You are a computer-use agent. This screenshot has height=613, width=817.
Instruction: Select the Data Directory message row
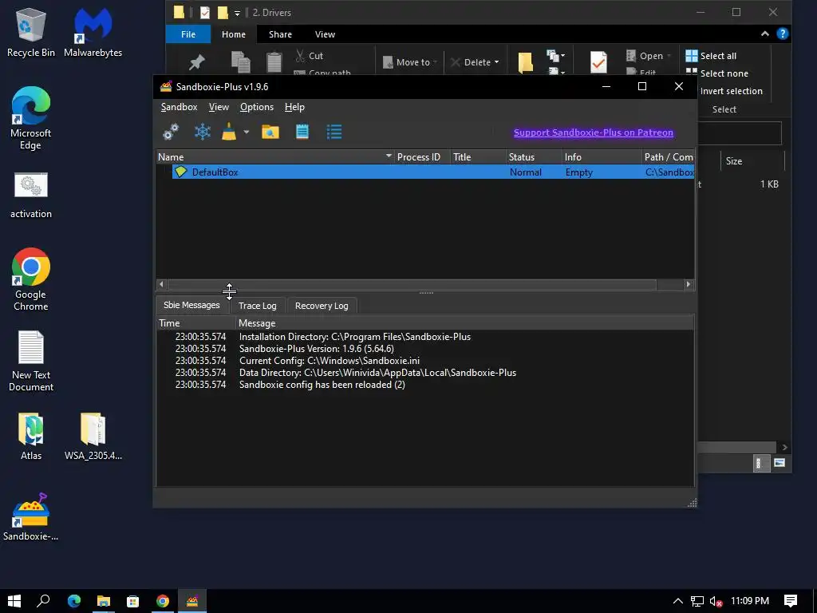pyautogui.click(x=425, y=373)
